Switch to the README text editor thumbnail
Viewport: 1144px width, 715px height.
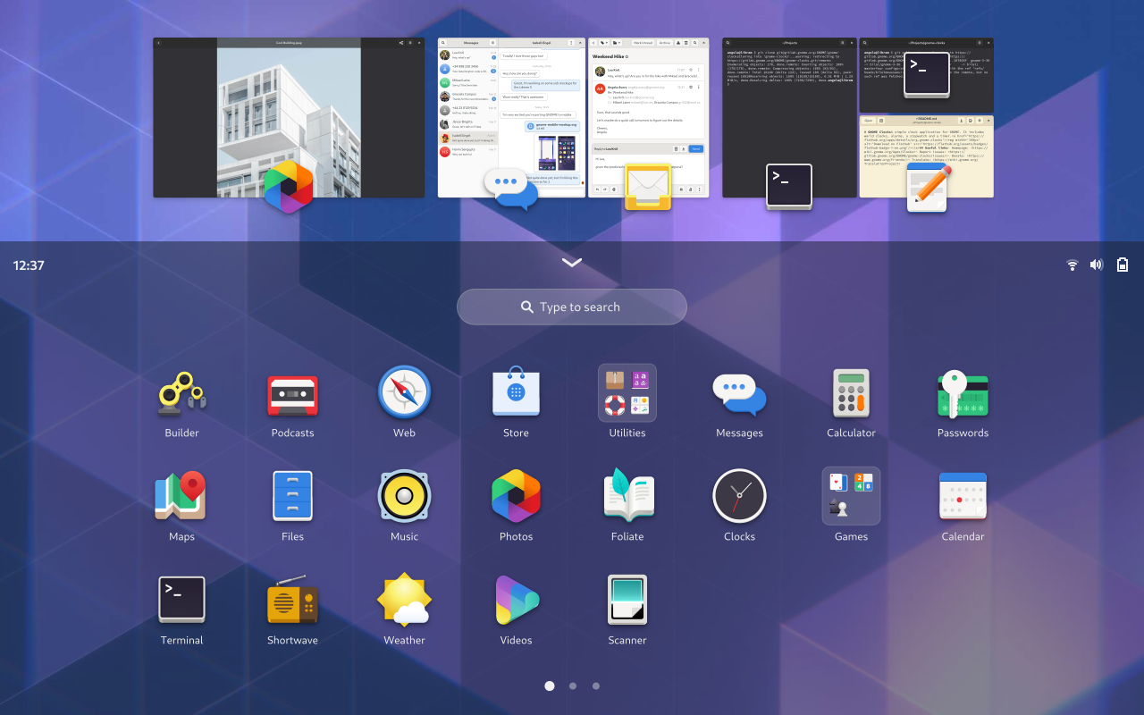[x=926, y=156]
